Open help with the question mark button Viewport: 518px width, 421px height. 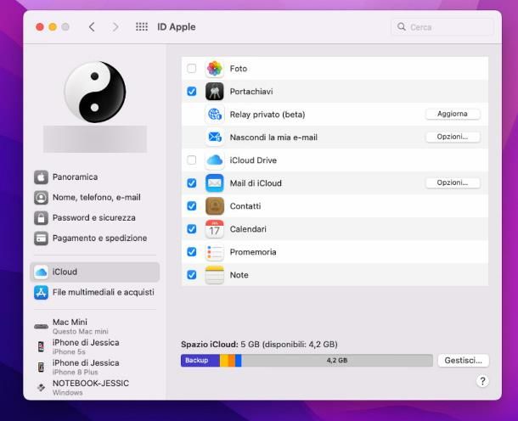(x=482, y=382)
